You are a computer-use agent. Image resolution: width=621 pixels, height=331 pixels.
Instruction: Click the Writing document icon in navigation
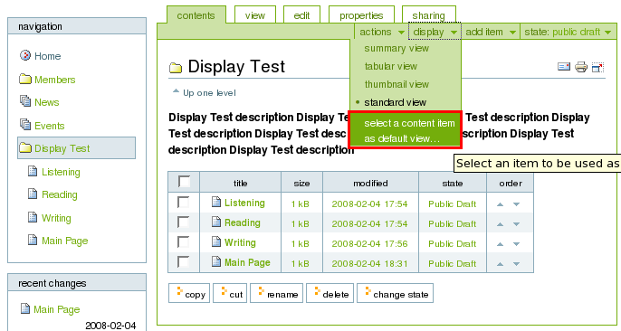click(33, 217)
